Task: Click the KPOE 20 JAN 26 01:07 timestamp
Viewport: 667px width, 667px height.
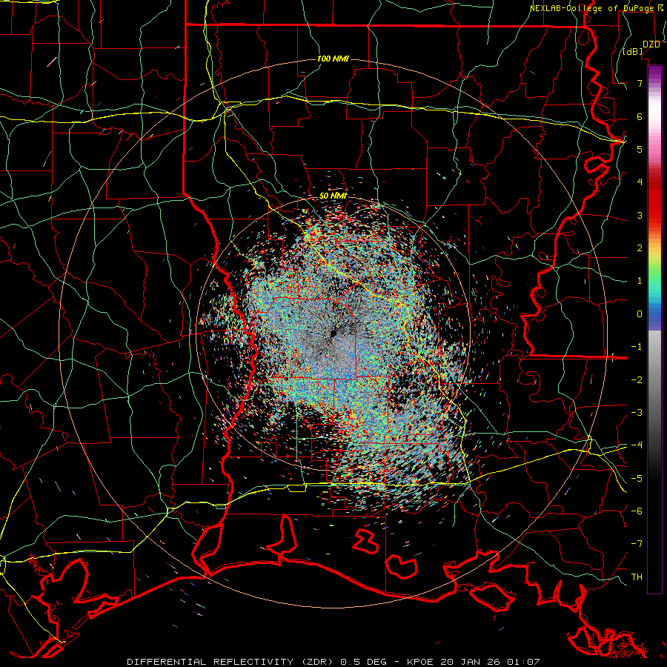Action: pyautogui.click(x=474, y=662)
